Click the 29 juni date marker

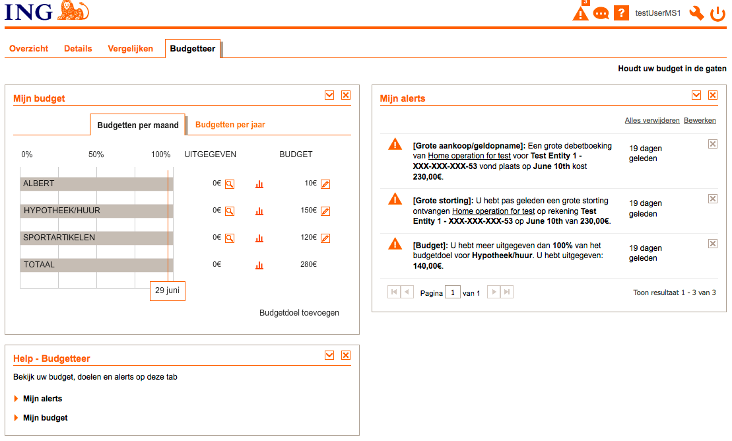click(168, 290)
